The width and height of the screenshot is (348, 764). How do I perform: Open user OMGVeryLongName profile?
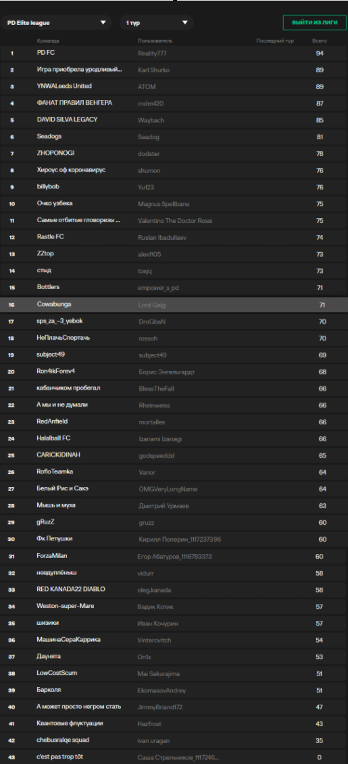168,489
